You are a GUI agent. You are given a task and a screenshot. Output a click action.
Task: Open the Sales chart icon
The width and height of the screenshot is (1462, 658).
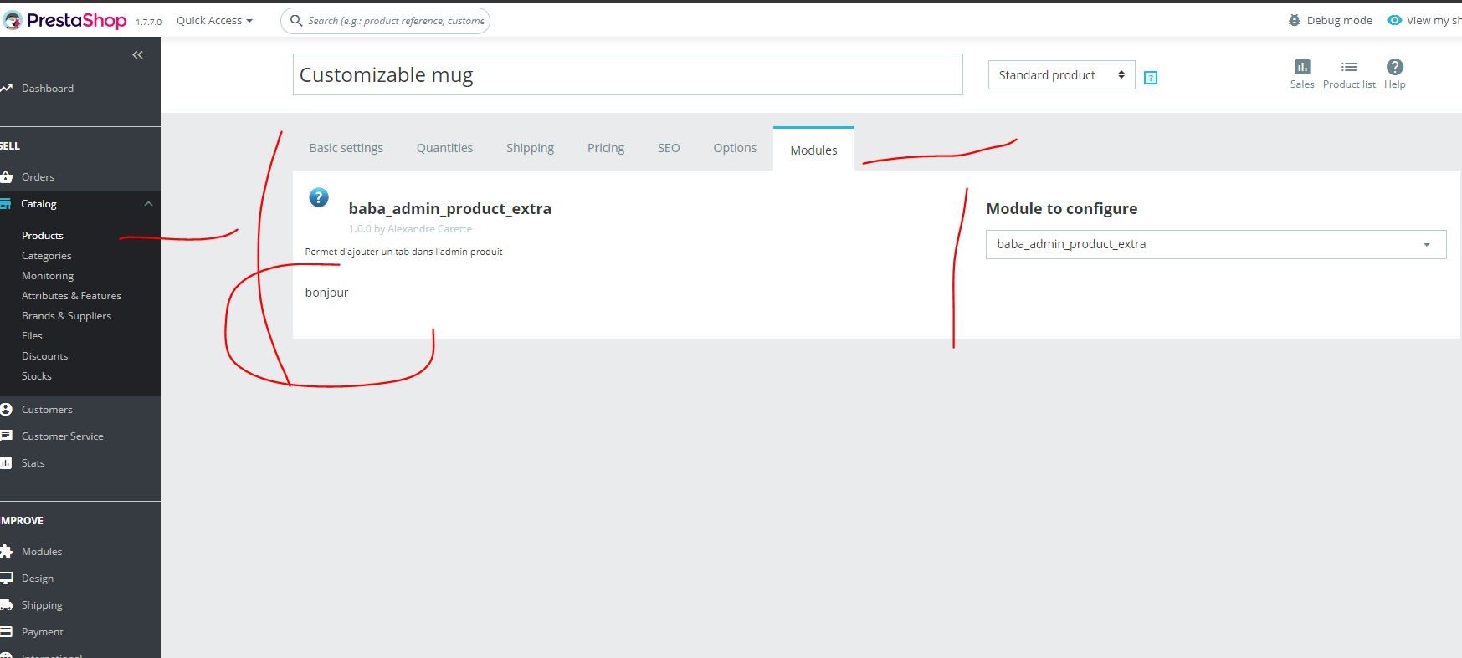(1302, 67)
